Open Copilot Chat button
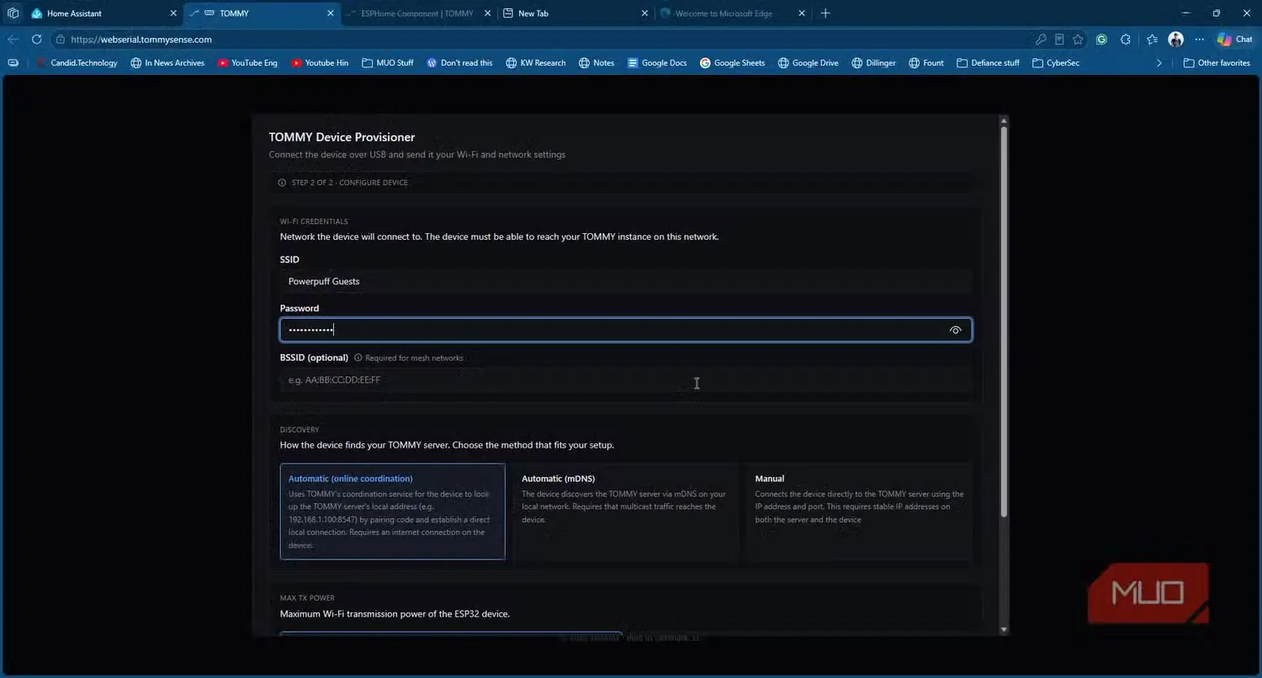This screenshot has width=1262, height=678. tap(1234, 40)
